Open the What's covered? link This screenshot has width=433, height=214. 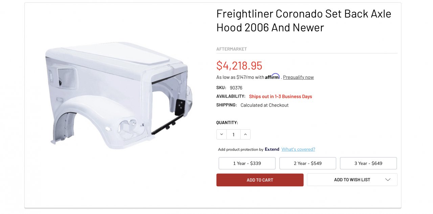(298, 149)
